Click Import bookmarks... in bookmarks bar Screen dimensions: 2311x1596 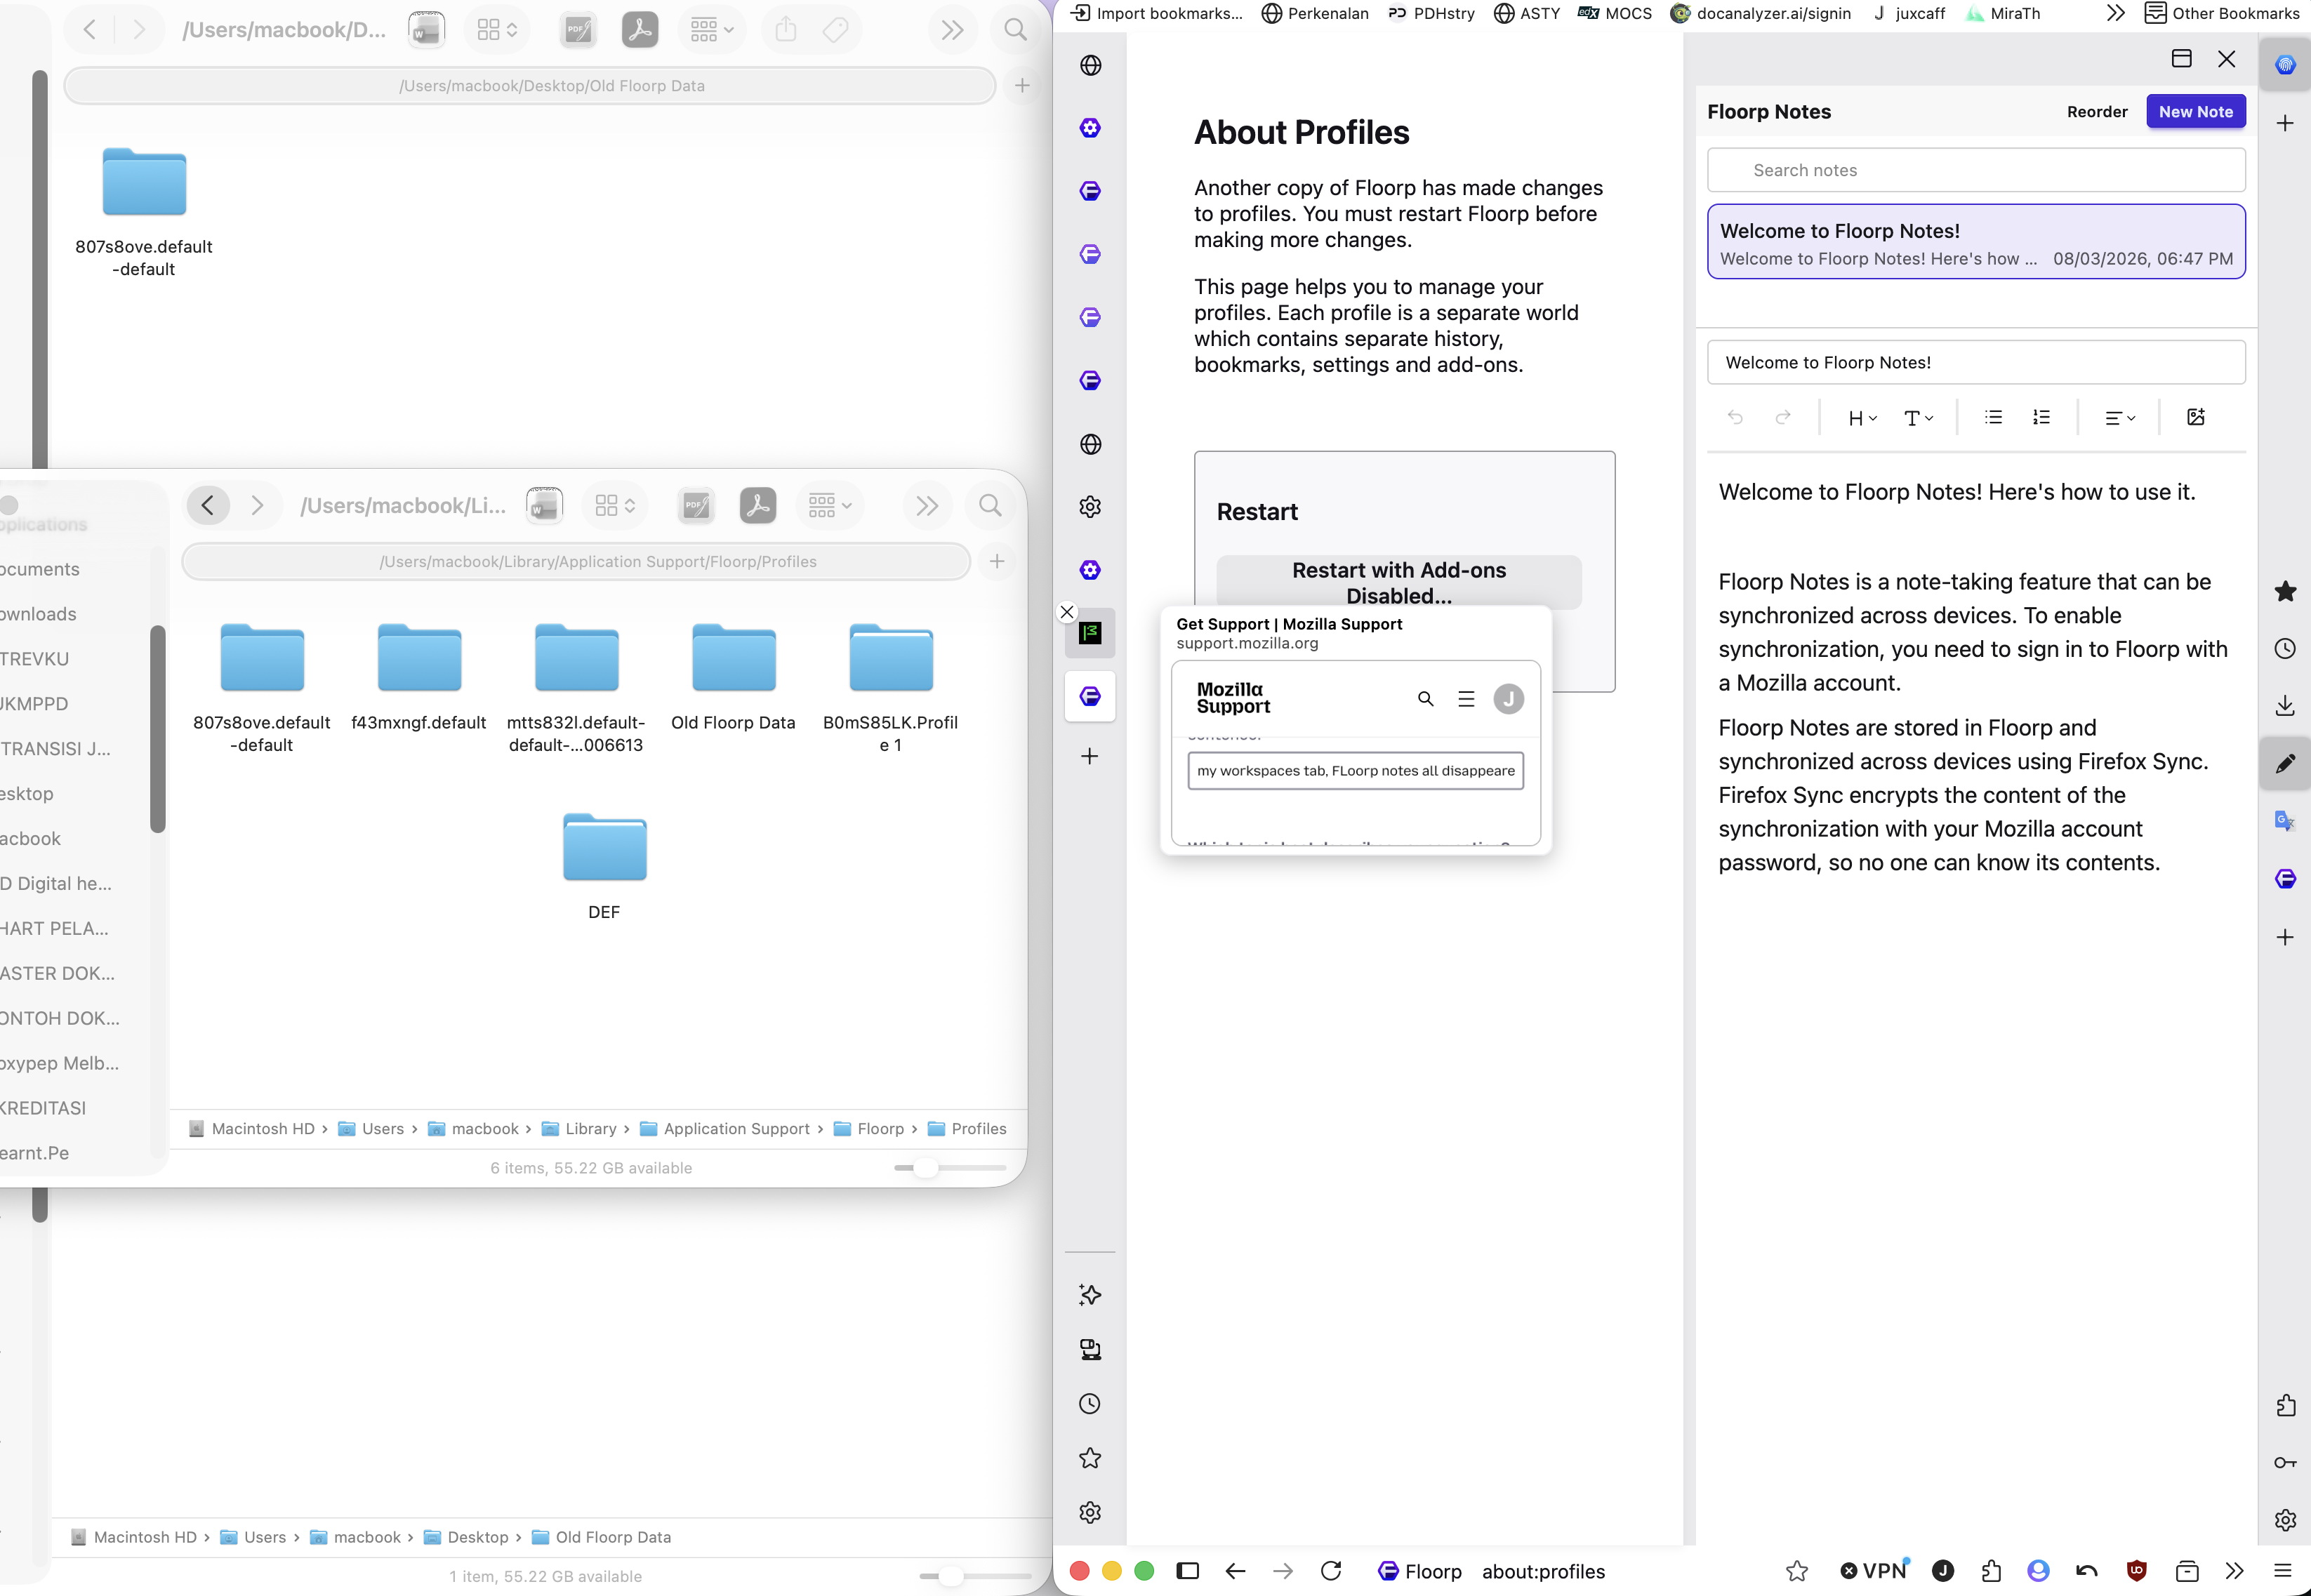(x=1156, y=13)
